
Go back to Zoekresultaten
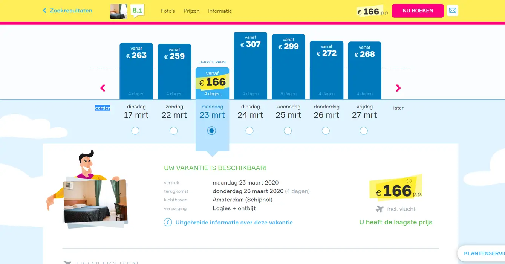click(71, 11)
